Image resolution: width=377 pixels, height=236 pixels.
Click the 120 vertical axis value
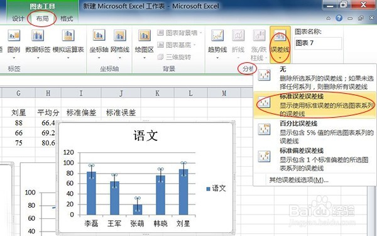click(68, 152)
